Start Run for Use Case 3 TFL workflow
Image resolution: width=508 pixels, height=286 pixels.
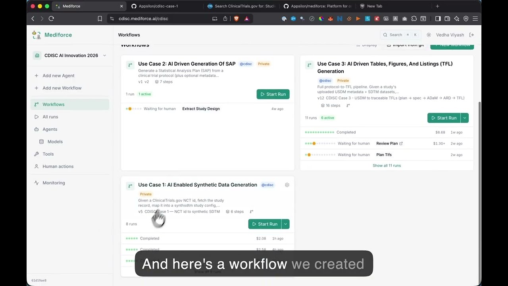[444, 118]
